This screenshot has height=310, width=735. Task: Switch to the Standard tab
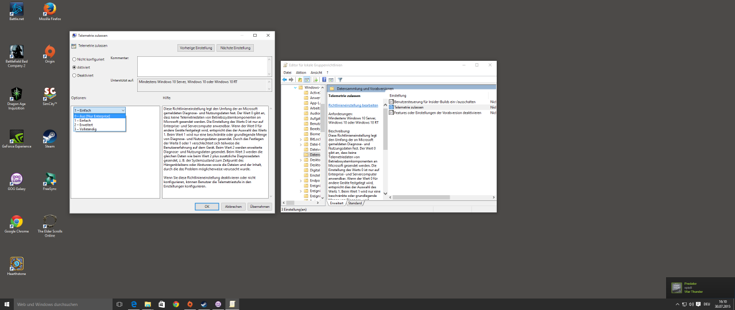[x=355, y=203]
